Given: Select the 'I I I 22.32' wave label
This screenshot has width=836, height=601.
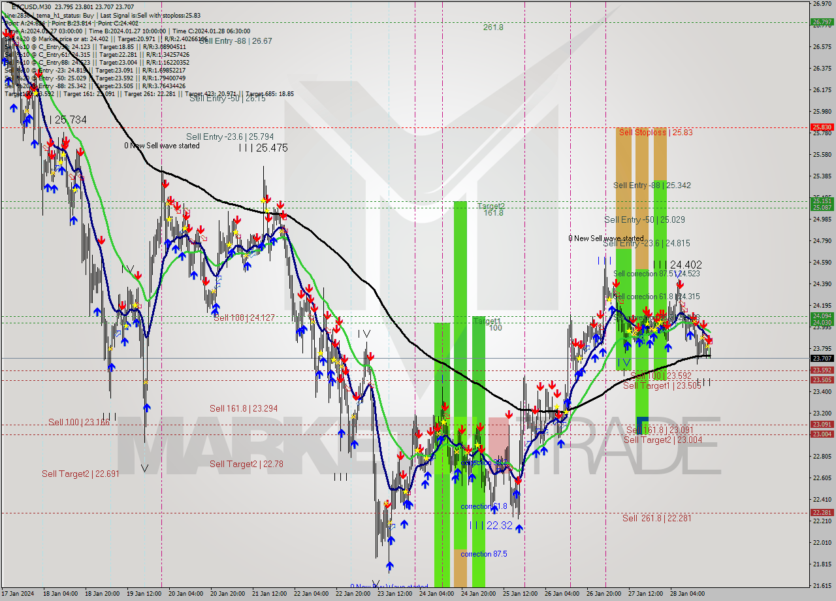Looking at the screenshot, I should (x=490, y=525).
